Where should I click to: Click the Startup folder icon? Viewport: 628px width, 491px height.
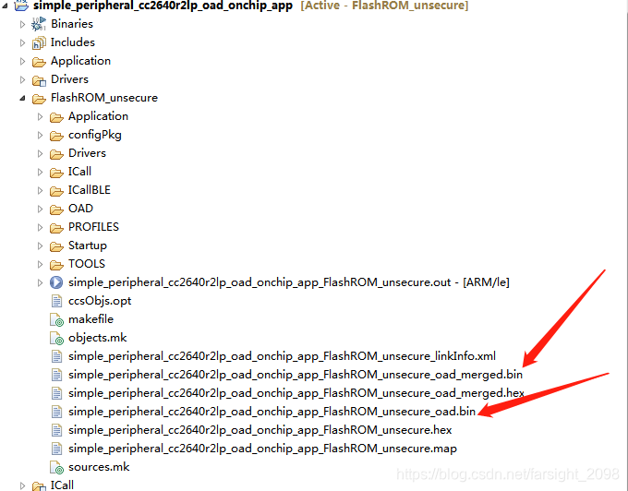point(56,246)
